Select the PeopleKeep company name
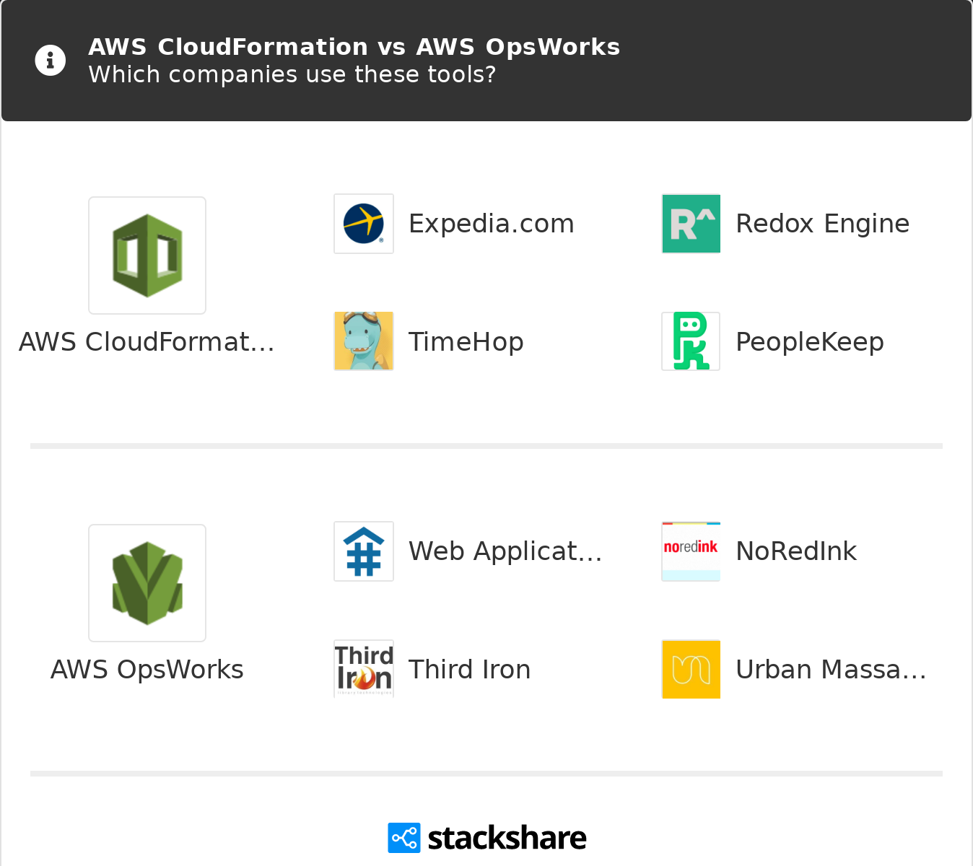The image size is (973, 866). [x=809, y=342]
